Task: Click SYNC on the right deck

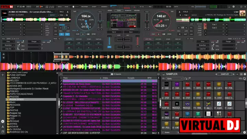Action: 169,34
